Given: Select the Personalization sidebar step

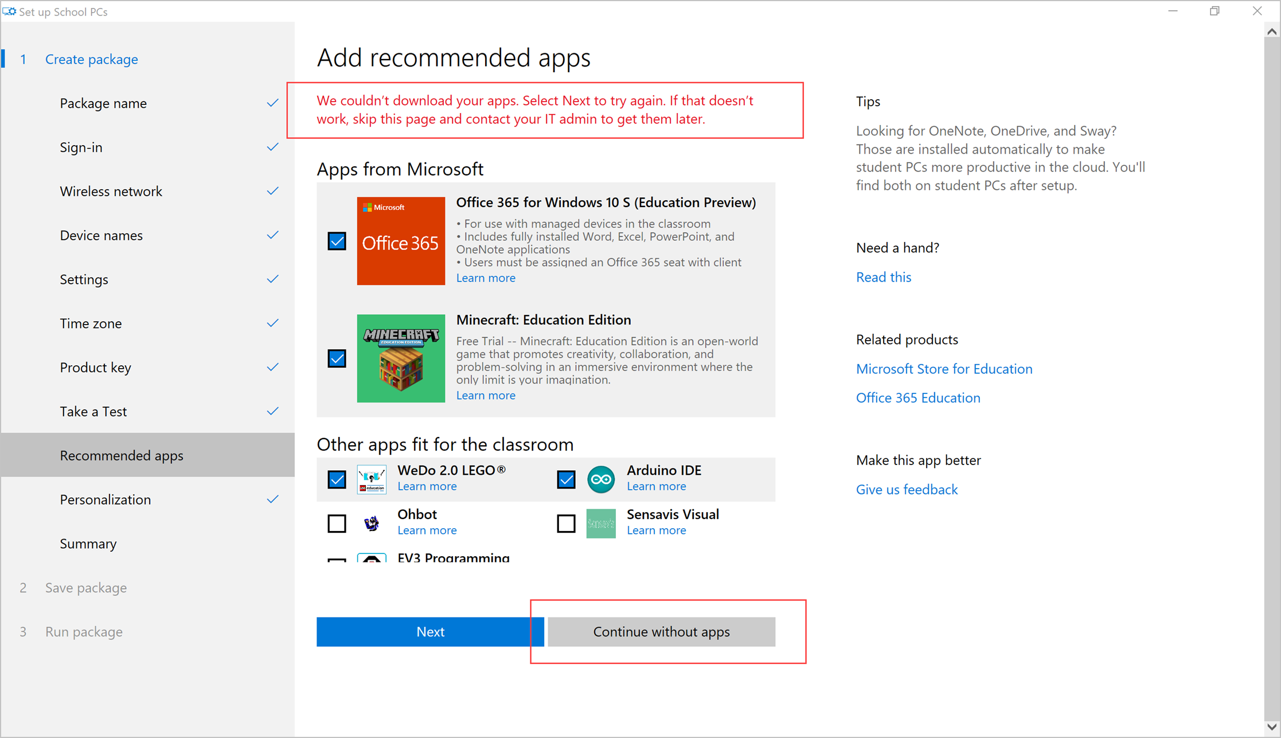Looking at the screenshot, I should pos(106,499).
